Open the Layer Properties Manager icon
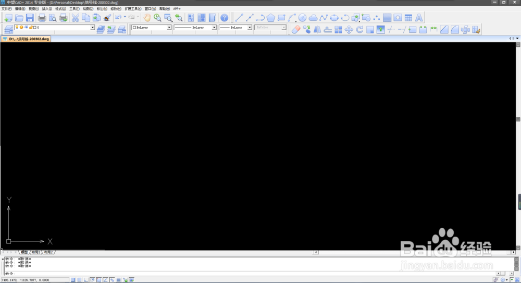This screenshot has height=283, width=521. (x=8, y=30)
